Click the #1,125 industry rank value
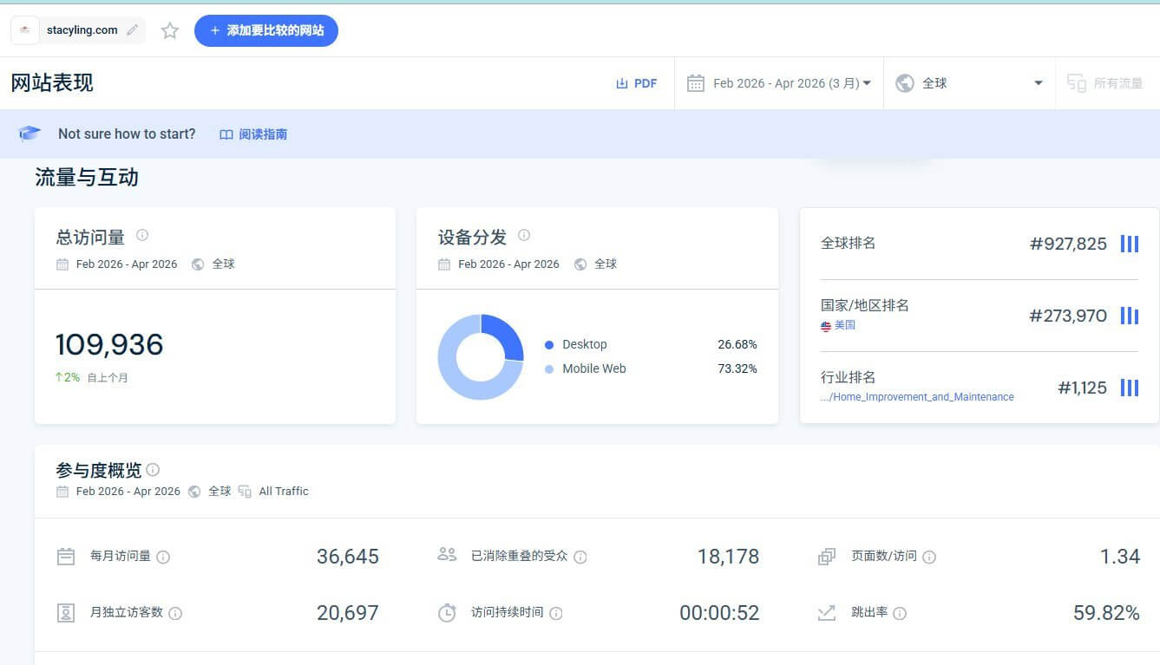The height and width of the screenshot is (665, 1160). [x=1083, y=388]
